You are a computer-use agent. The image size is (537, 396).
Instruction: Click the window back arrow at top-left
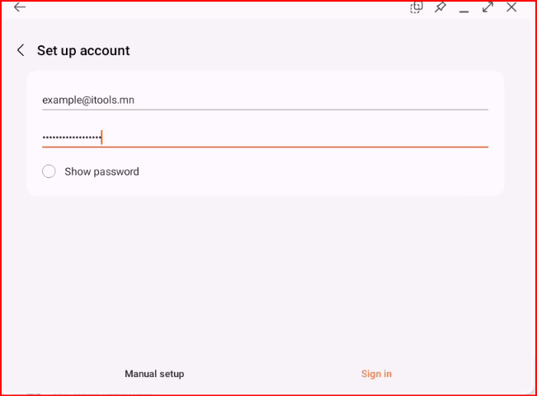(x=20, y=7)
